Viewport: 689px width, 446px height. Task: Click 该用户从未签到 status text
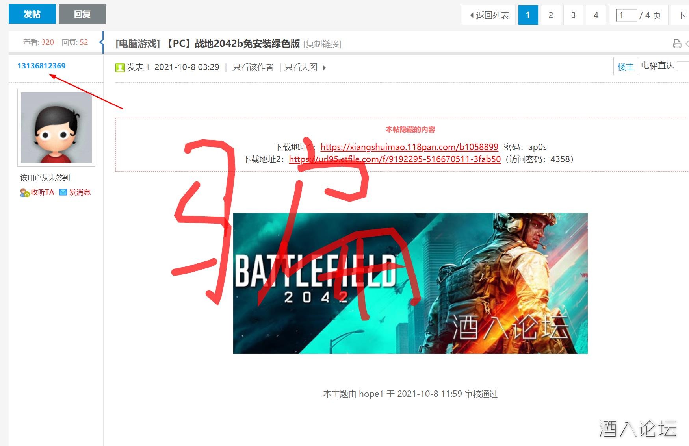tap(45, 178)
